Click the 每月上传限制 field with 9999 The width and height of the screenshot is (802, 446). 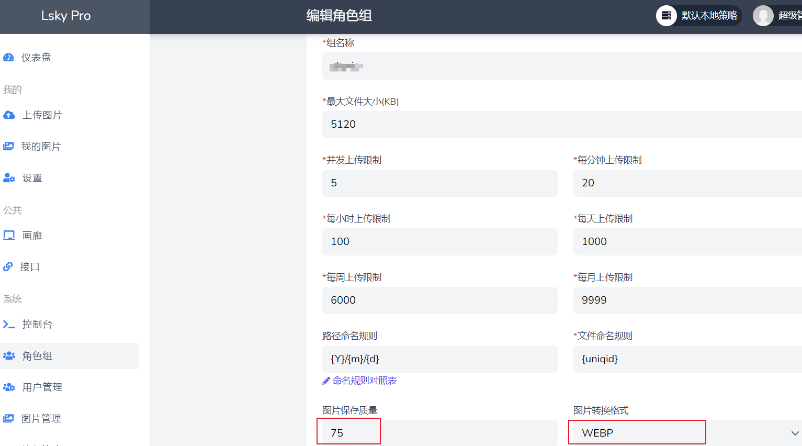pyautogui.click(x=687, y=300)
